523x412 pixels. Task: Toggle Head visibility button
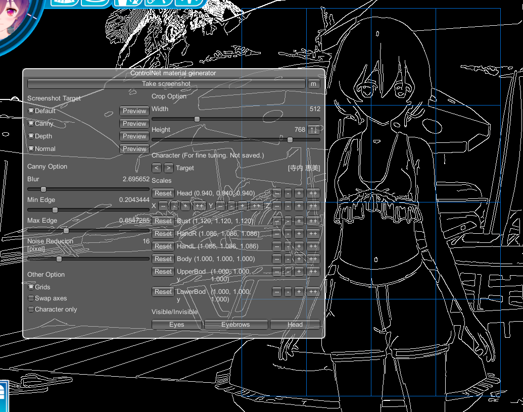click(295, 324)
